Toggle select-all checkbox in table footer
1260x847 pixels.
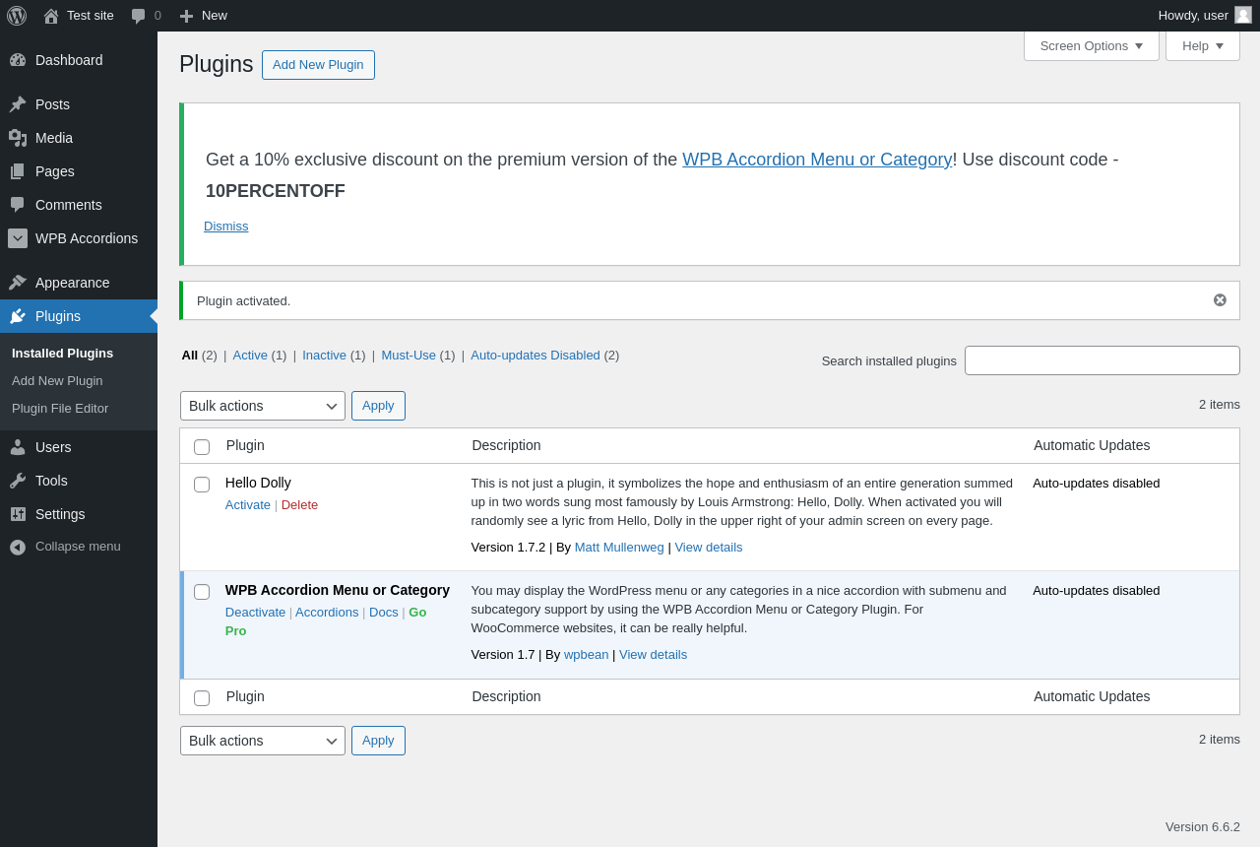(x=202, y=698)
